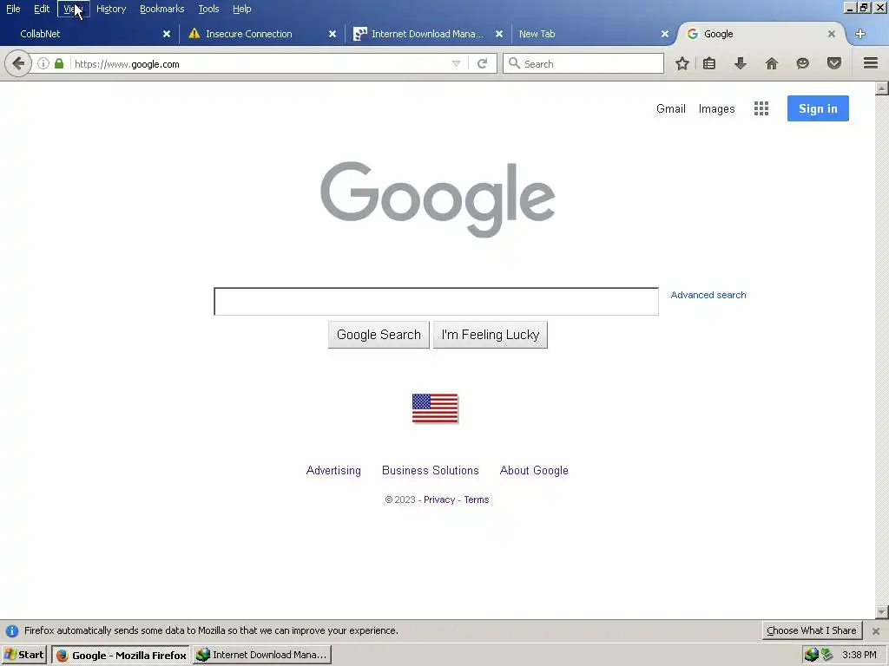889x666 pixels.
Task: Open the Privacy link
Action: tap(439, 499)
